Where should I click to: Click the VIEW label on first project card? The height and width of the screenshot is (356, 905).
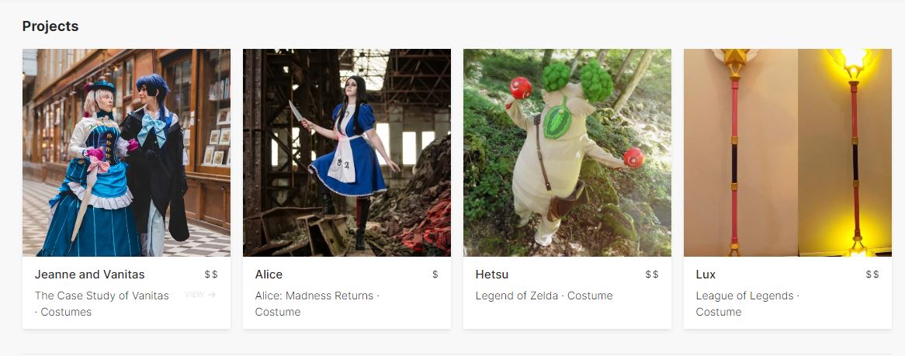pos(195,295)
